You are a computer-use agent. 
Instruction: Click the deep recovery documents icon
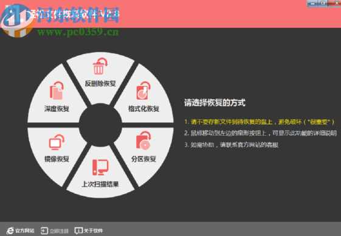click(x=57, y=91)
